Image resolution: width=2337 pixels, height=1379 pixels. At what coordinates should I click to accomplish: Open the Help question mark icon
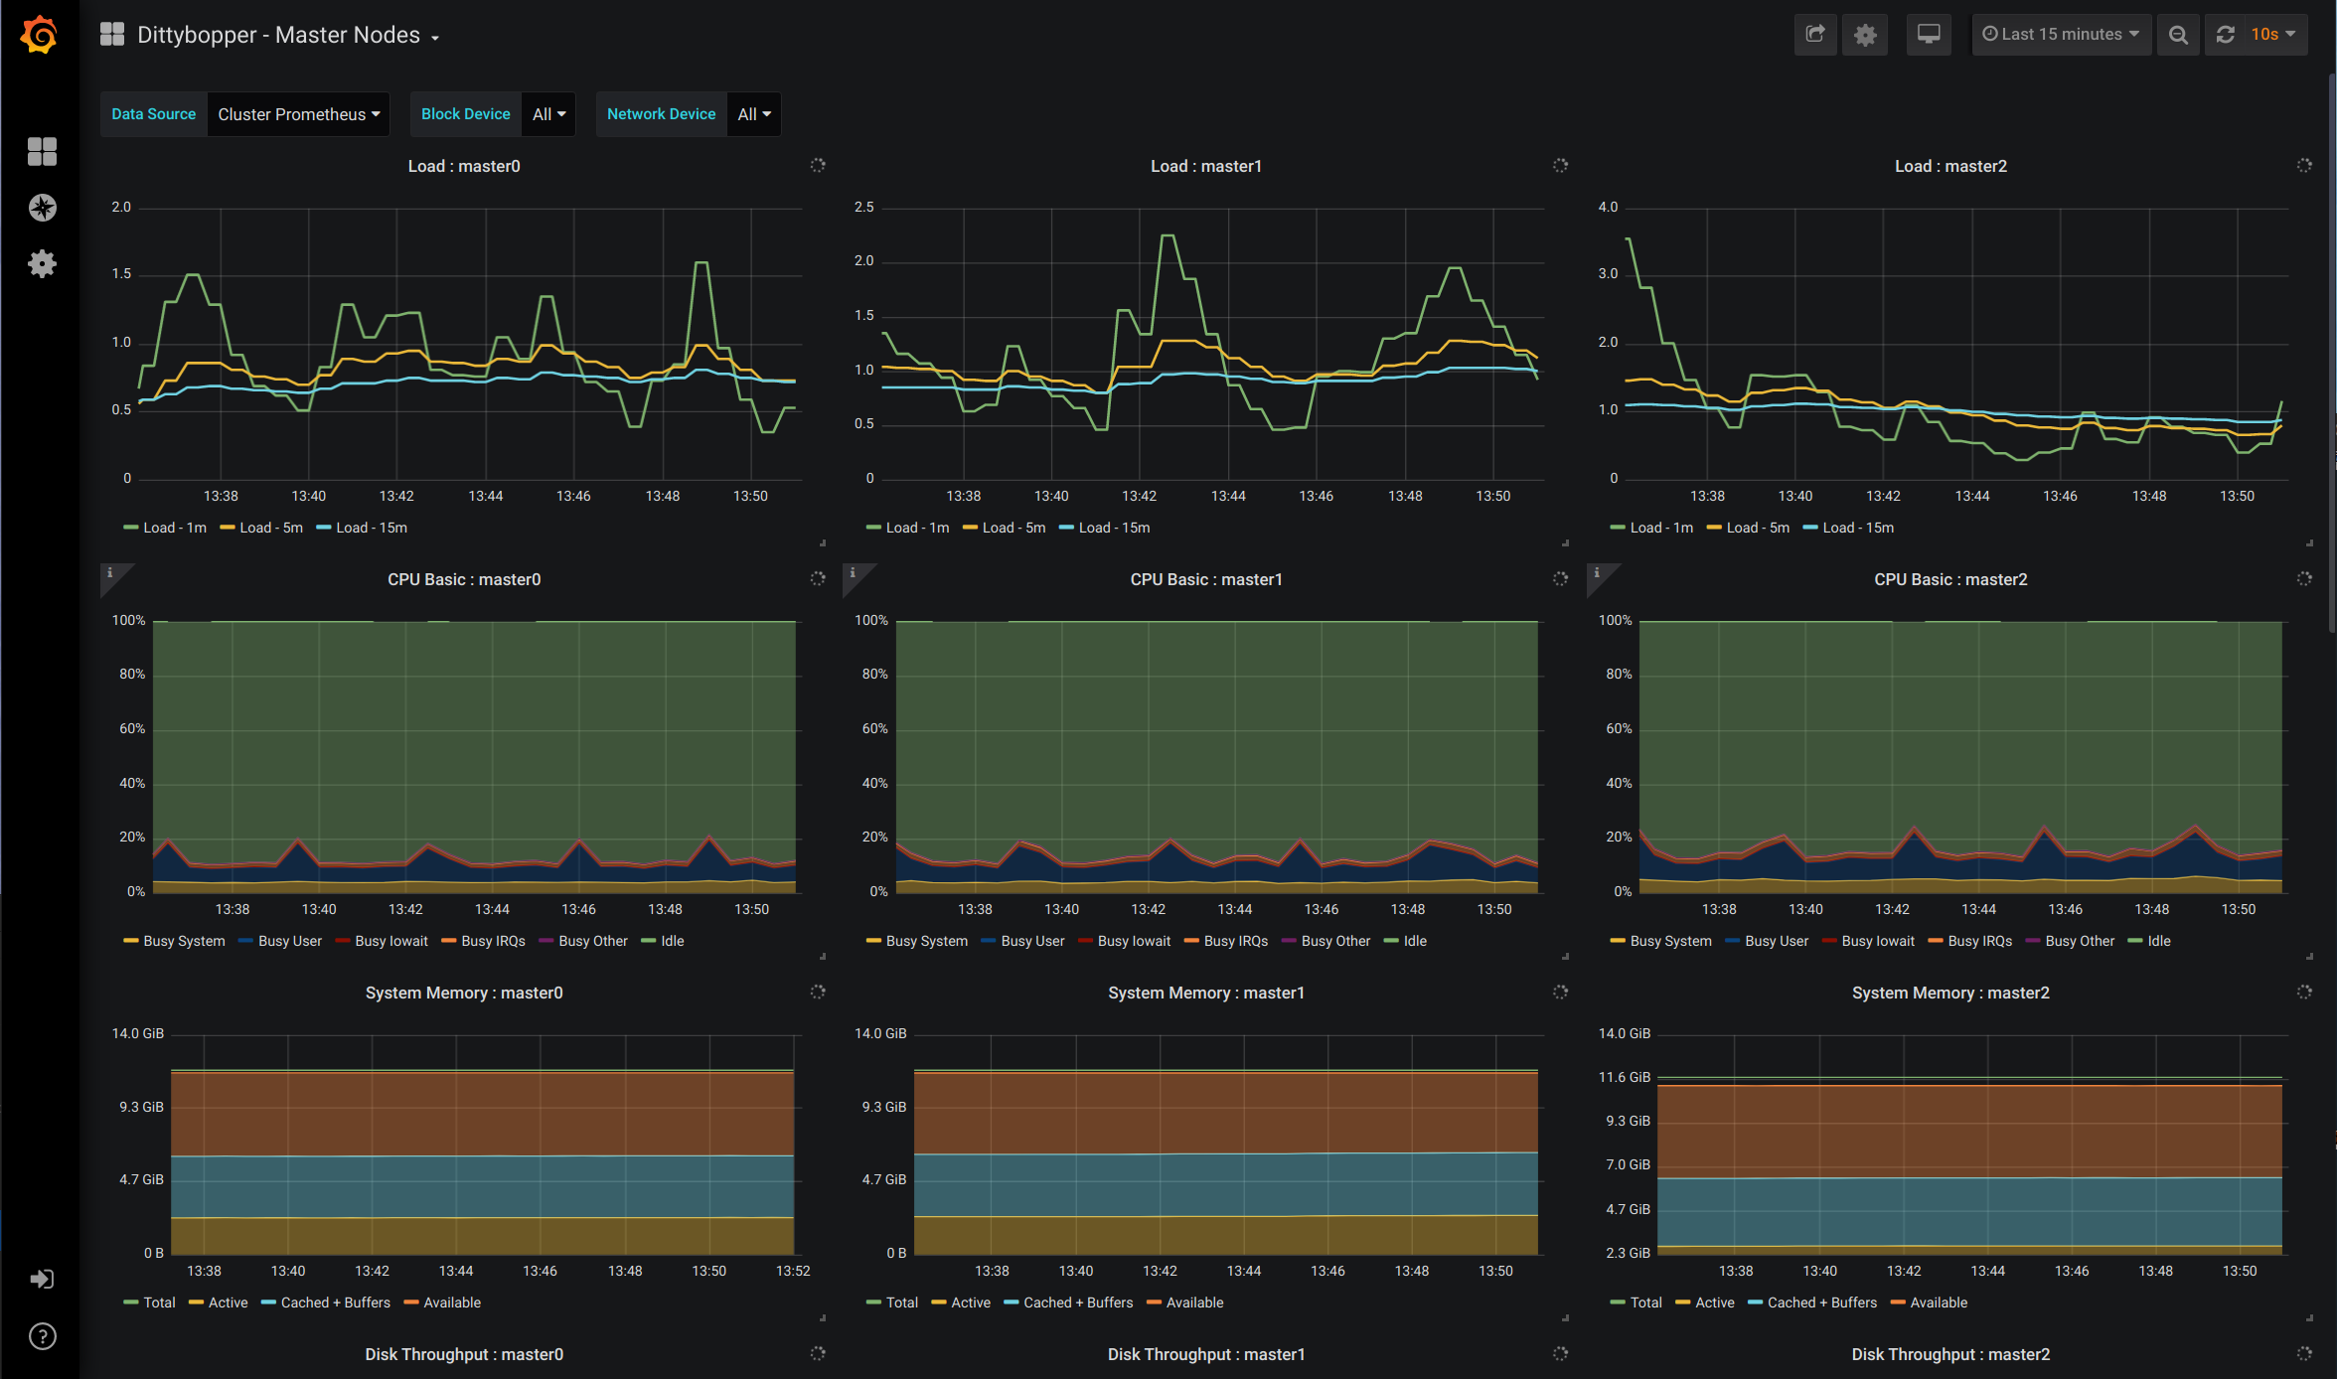[42, 1336]
